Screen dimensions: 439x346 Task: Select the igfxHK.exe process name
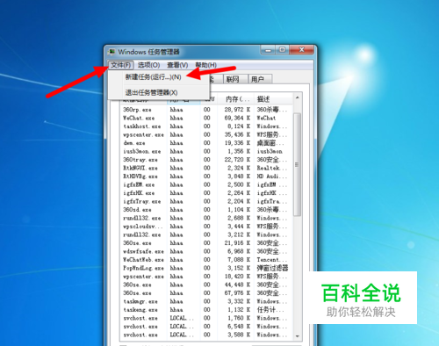point(139,193)
